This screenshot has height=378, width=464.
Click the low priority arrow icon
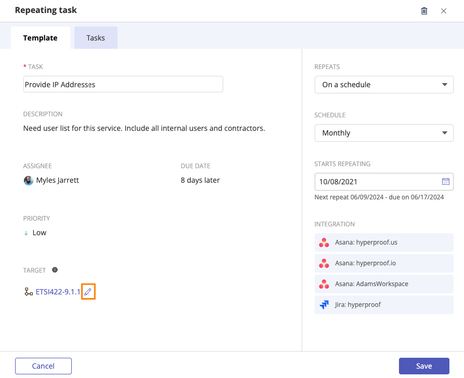(26, 233)
